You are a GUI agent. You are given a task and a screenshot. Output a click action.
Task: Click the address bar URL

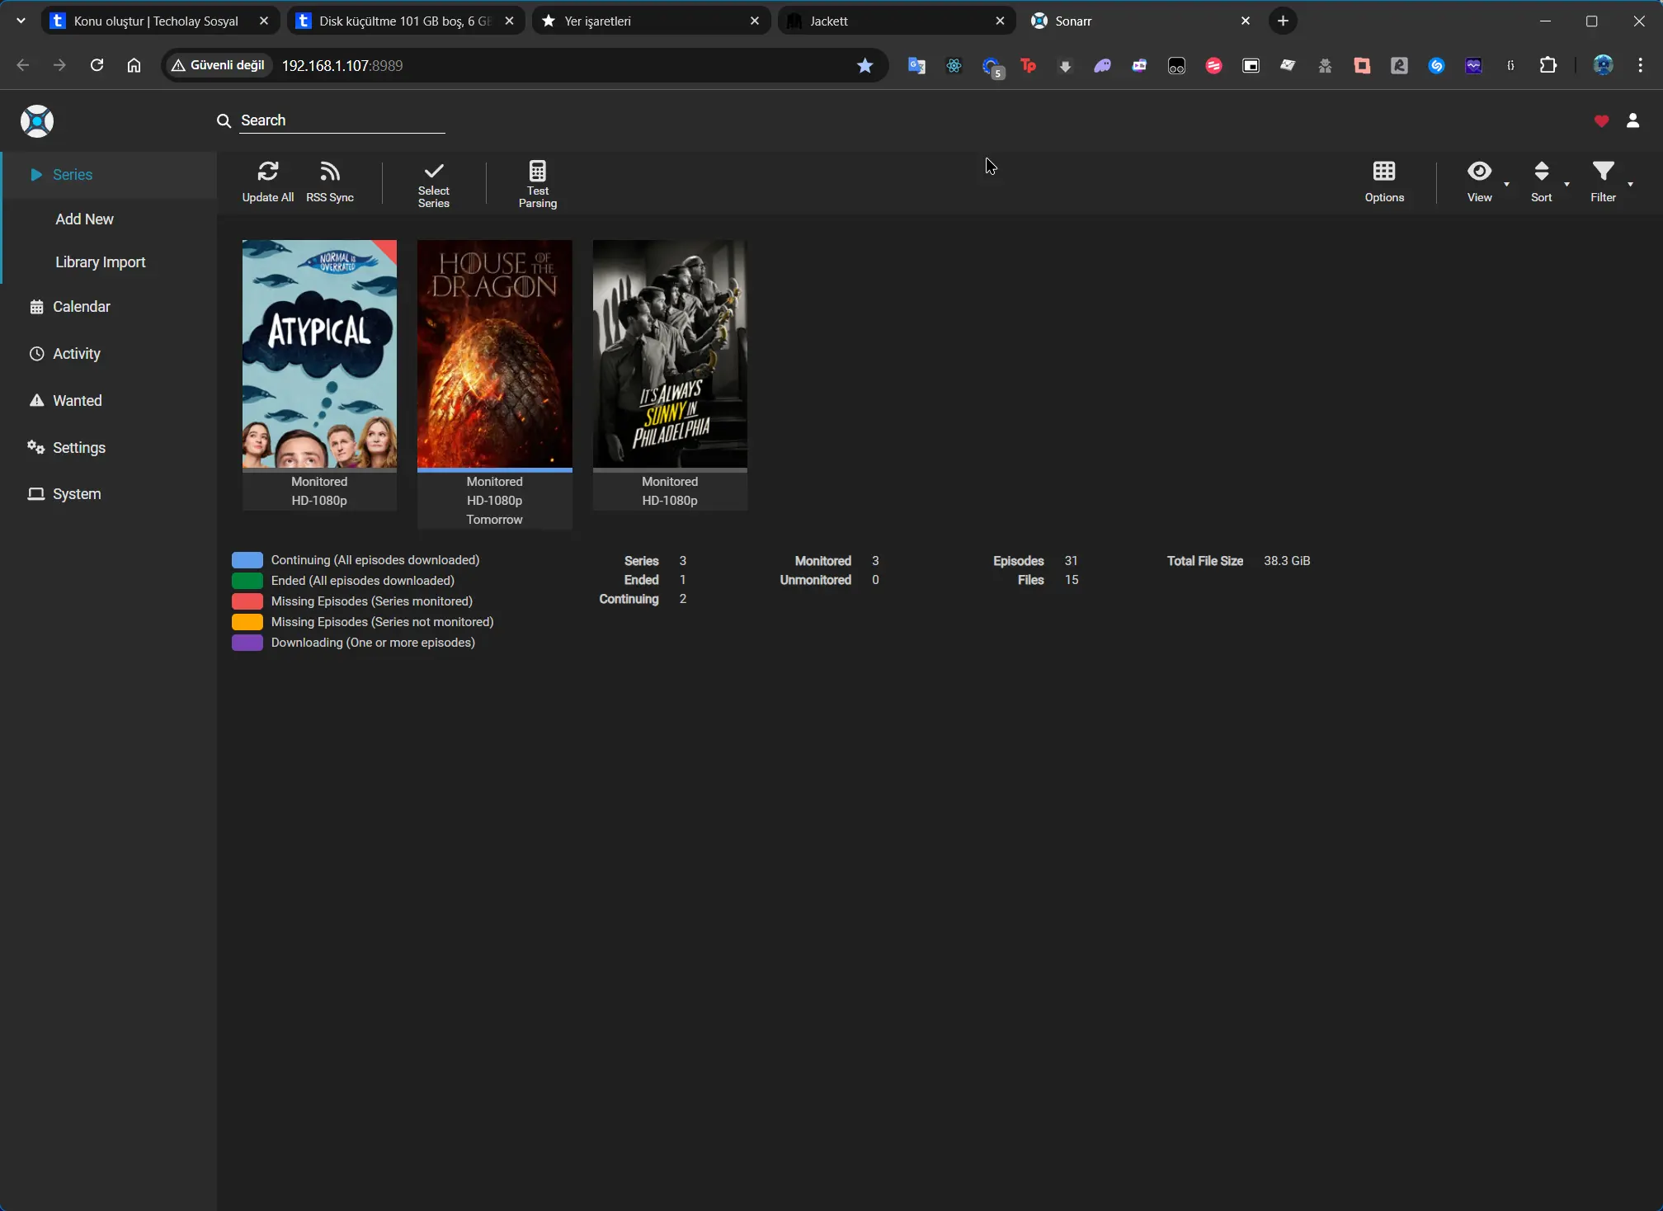point(342,65)
